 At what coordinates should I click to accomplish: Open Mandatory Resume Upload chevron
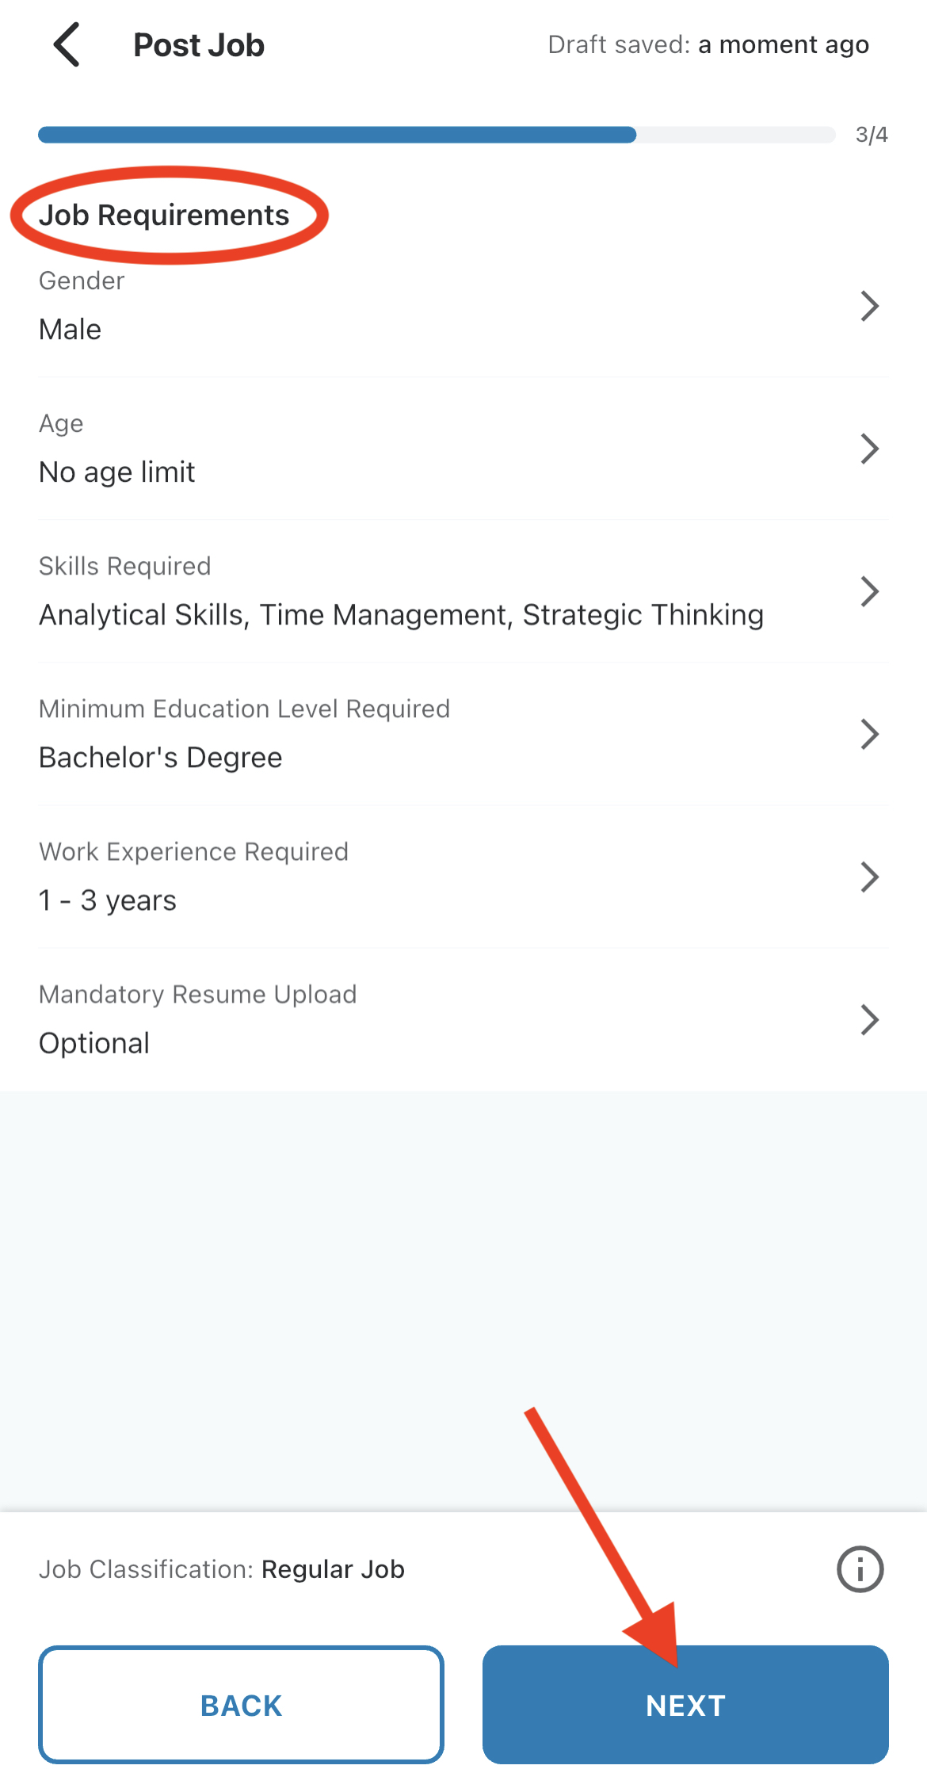point(869,1019)
